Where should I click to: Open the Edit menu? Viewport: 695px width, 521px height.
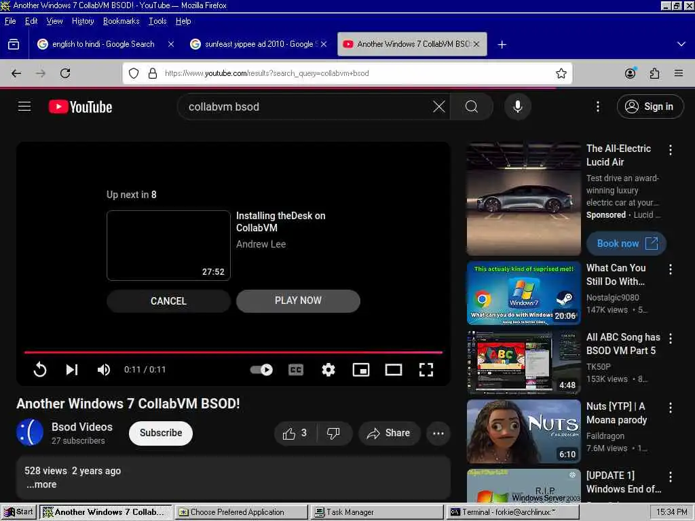[31, 21]
